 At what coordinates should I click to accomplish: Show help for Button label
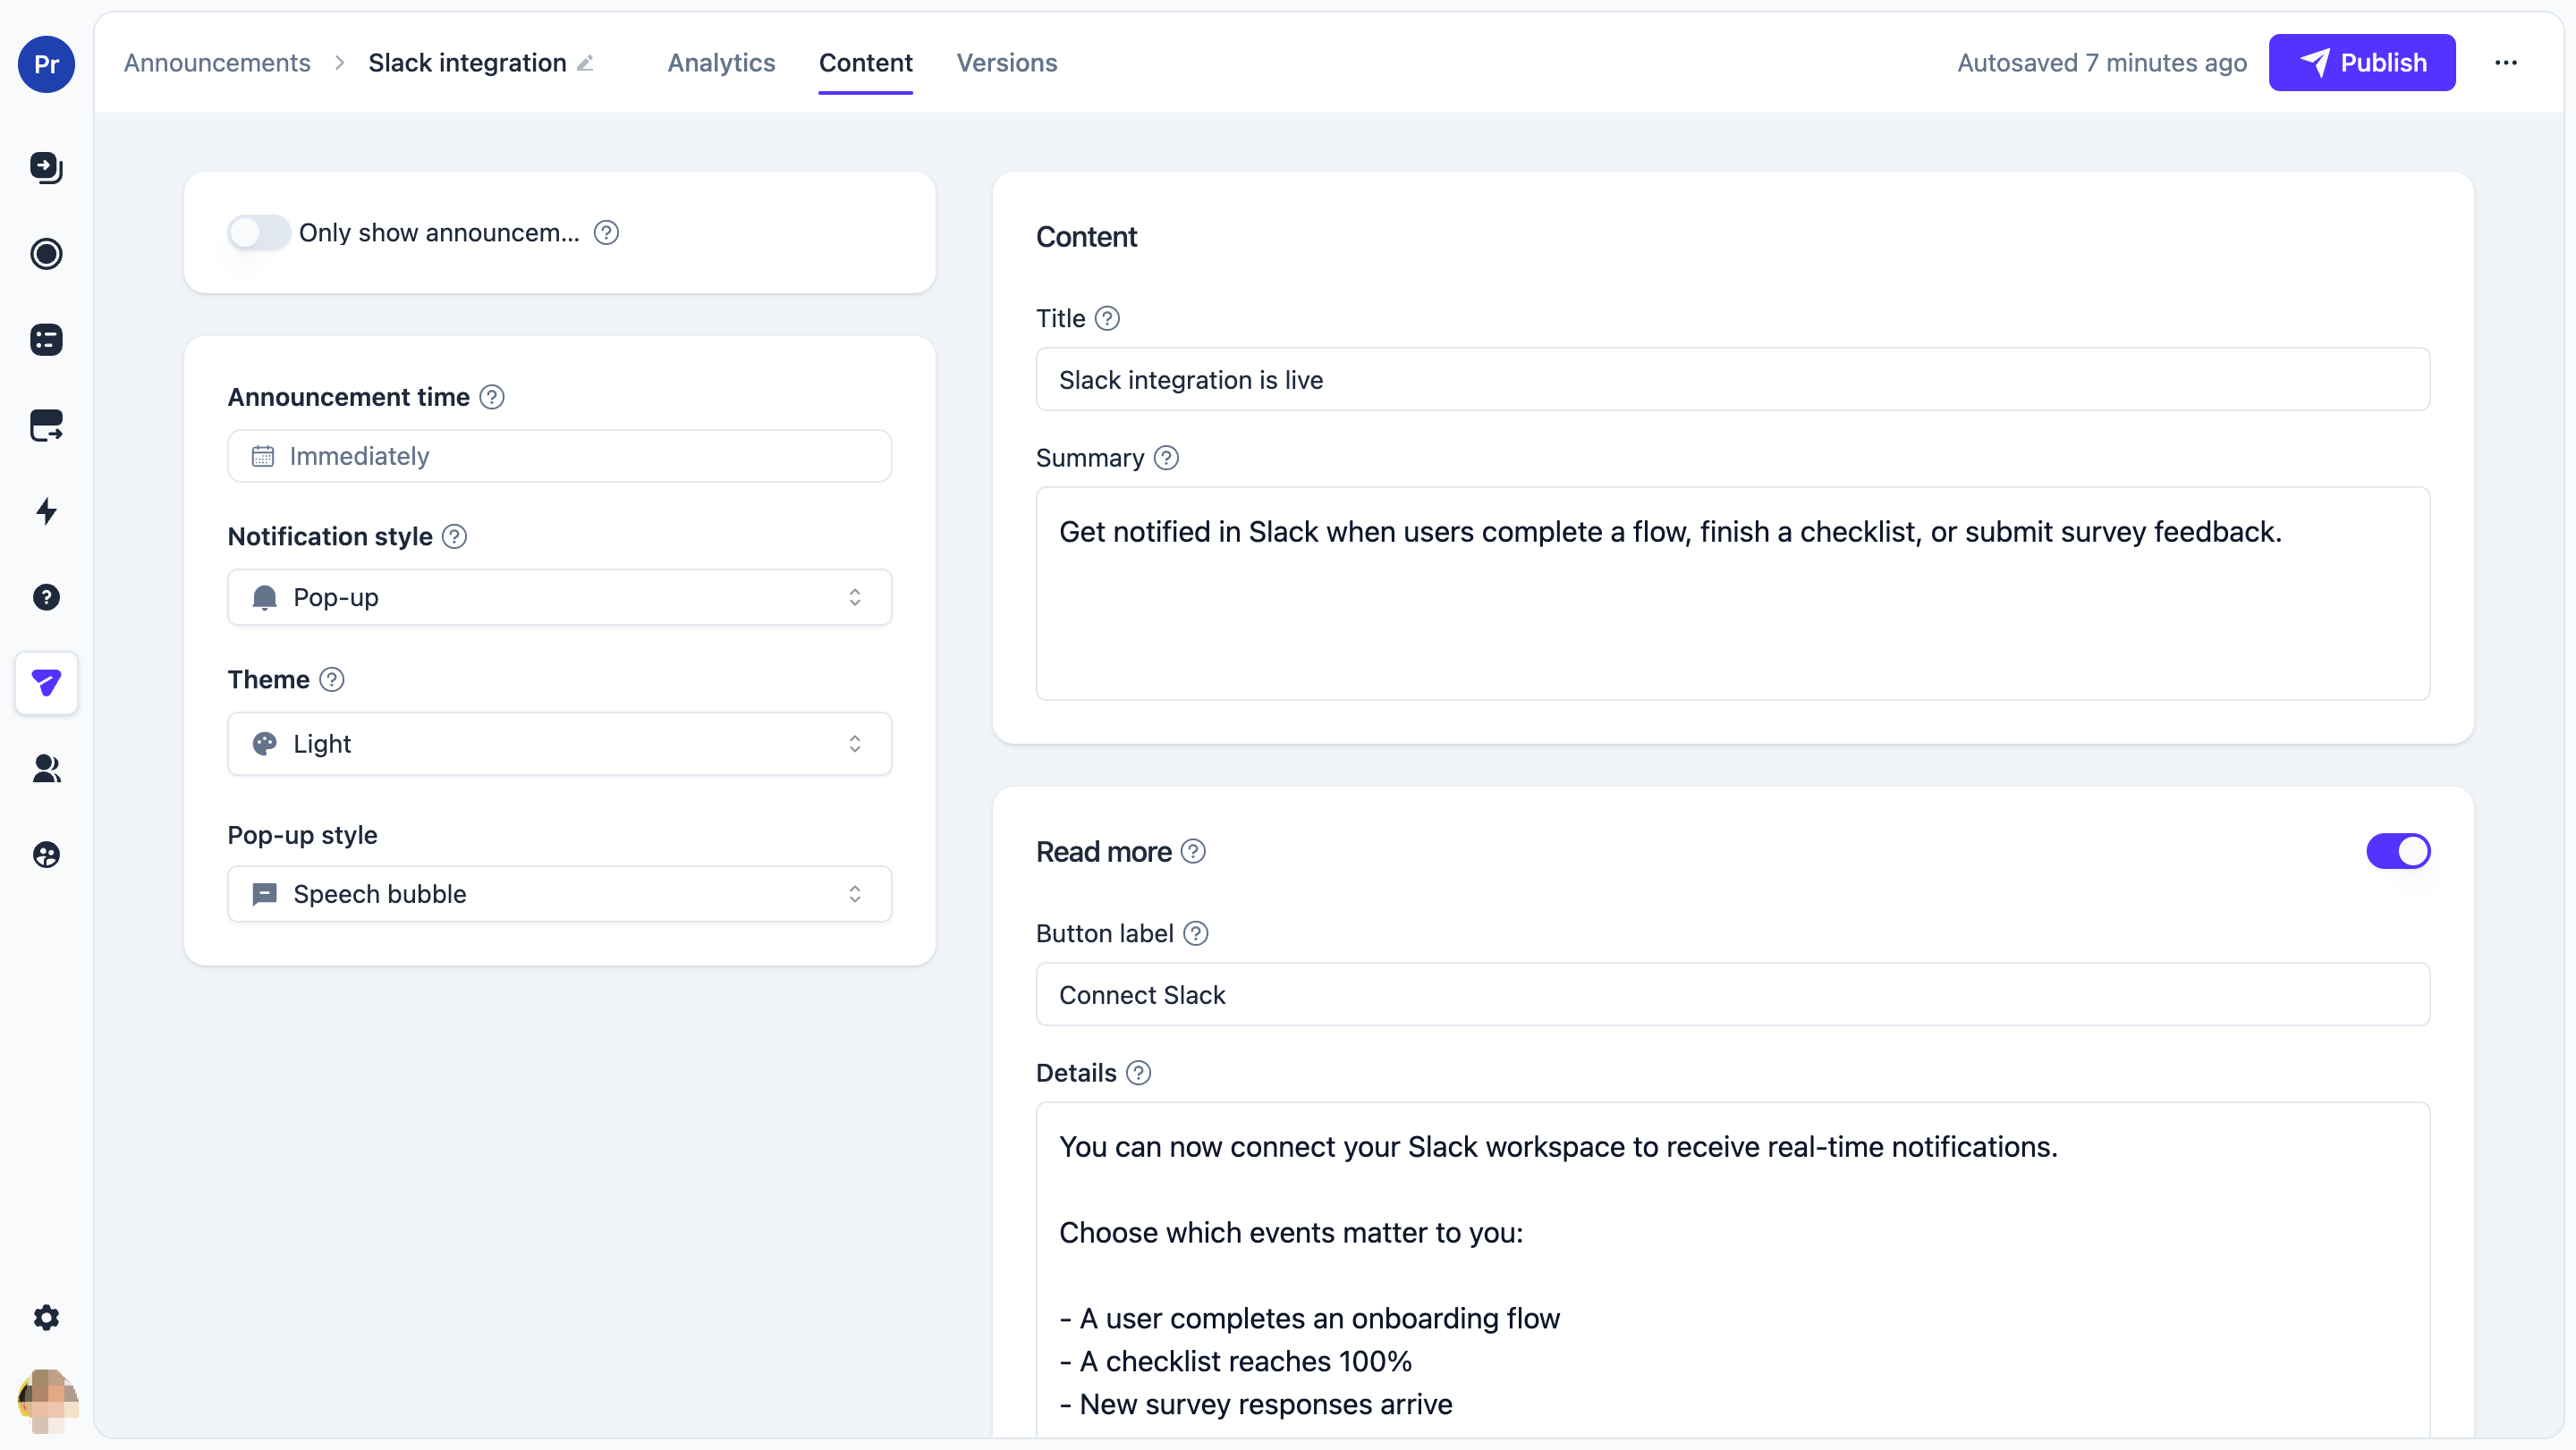[1196, 933]
